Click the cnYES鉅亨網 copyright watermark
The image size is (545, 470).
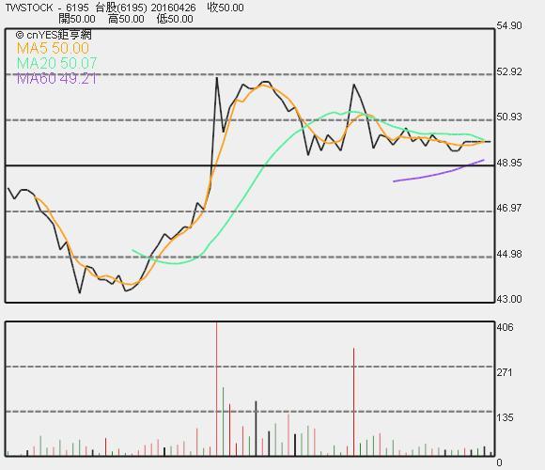coord(54,35)
